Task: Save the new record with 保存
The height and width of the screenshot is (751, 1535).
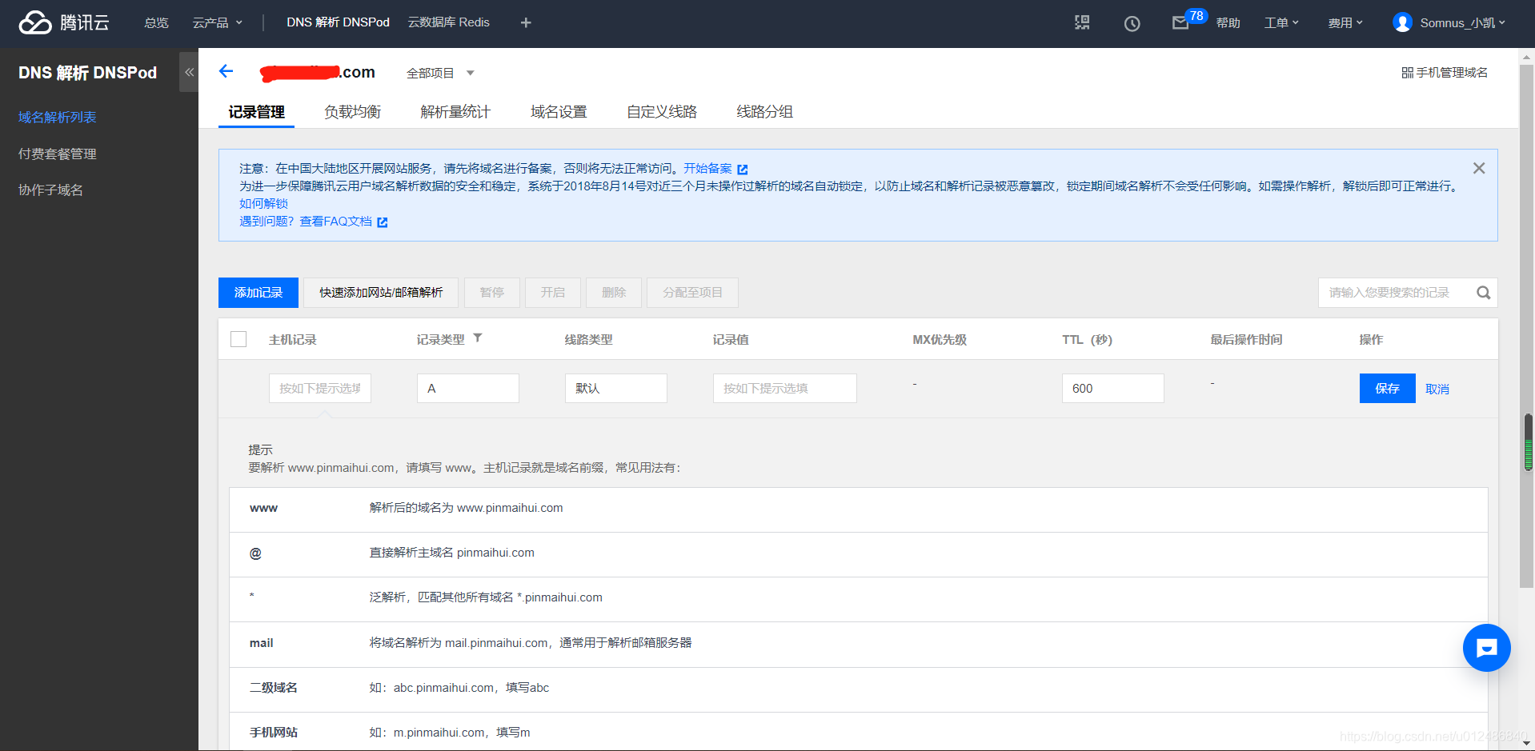Action: pyautogui.click(x=1387, y=389)
